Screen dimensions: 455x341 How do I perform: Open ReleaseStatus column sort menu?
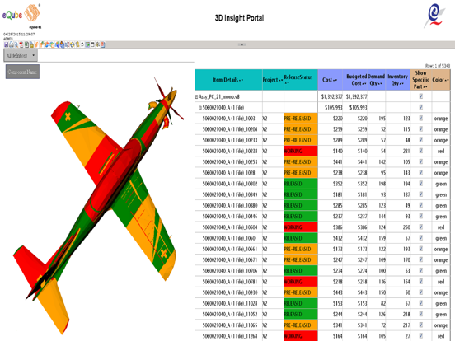286,83
